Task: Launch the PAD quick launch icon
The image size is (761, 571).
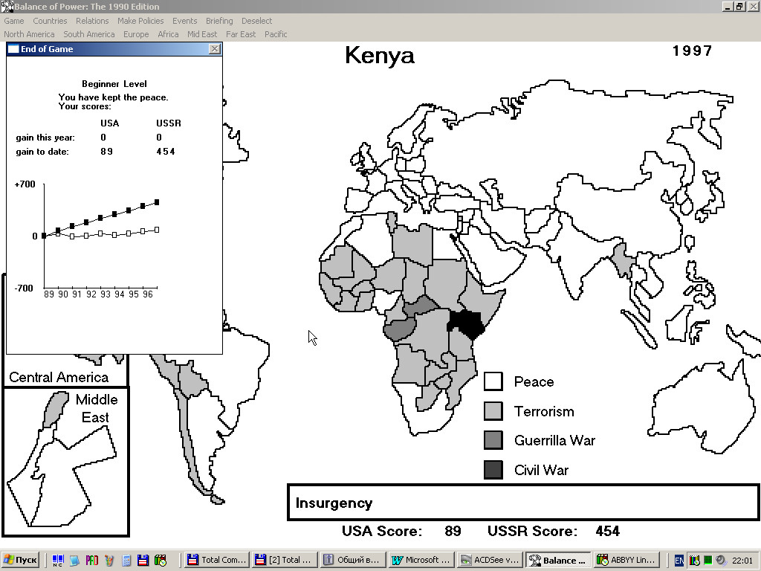Action: 91,561
